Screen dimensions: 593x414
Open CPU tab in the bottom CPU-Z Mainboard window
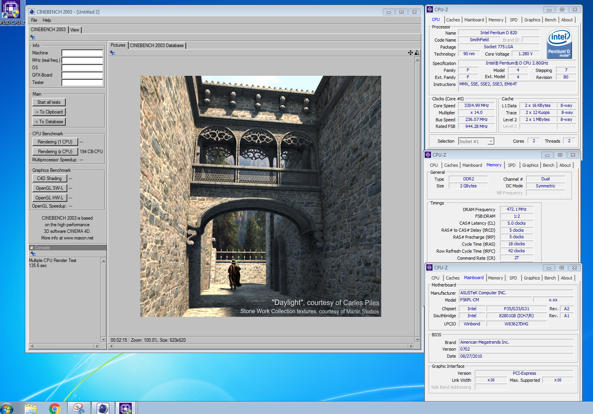pyautogui.click(x=435, y=278)
